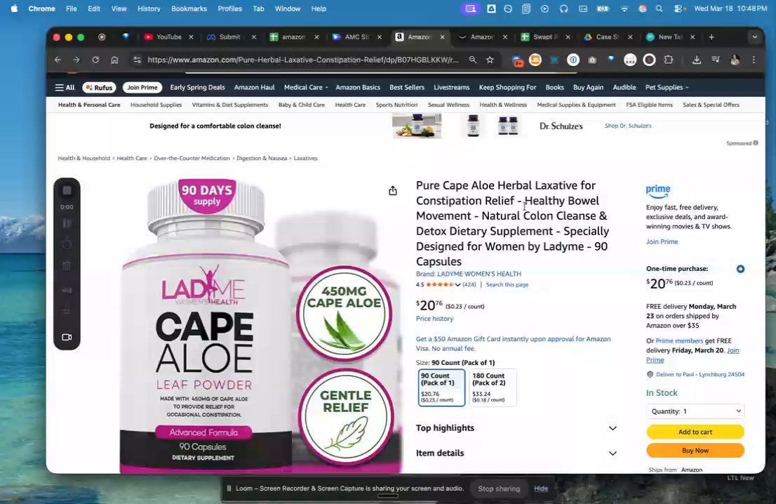The width and height of the screenshot is (776, 504).
Task: Open Shop Dr. Schulze's link
Action: pyautogui.click(x=627, y=126)
